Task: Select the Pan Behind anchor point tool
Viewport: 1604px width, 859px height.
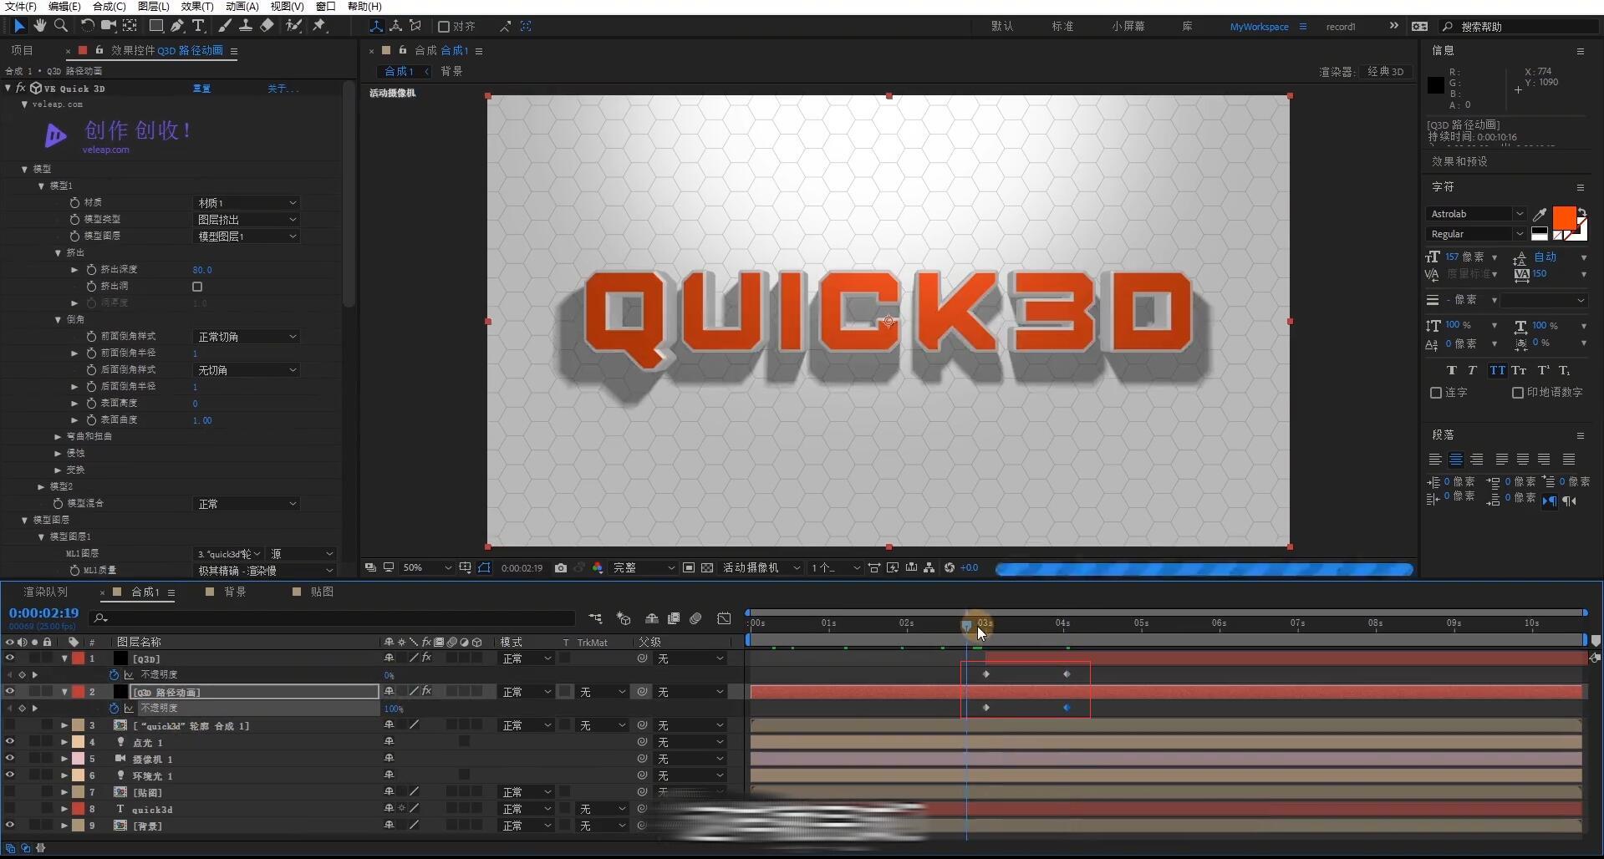Action: point(130,26)
